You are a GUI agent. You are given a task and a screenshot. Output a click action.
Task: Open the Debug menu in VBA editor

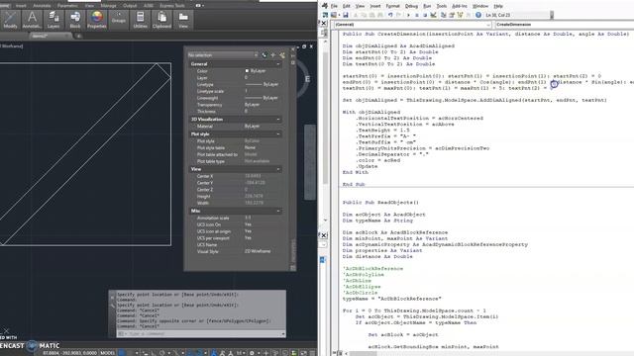pyautogui.click(x=411, y=6)
